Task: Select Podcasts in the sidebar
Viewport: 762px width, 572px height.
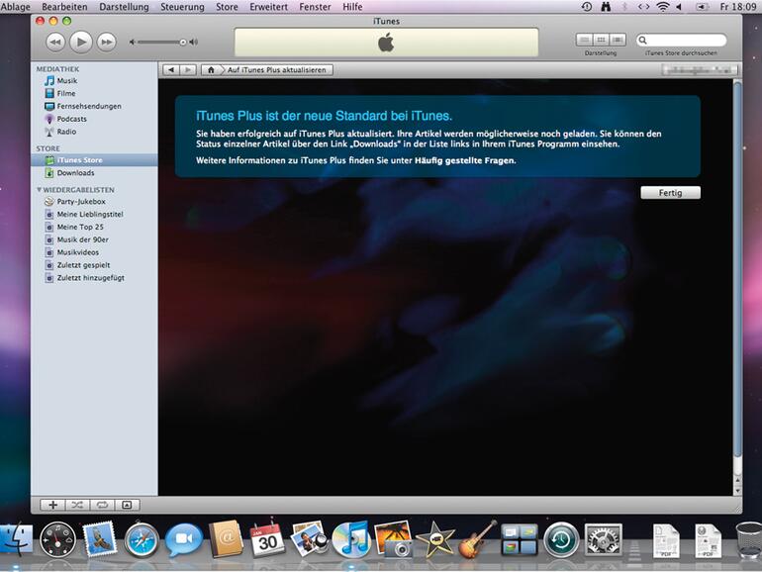Action: (x=71, y=119)
